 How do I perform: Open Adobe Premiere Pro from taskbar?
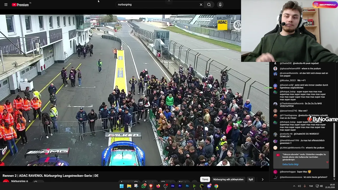180,186
